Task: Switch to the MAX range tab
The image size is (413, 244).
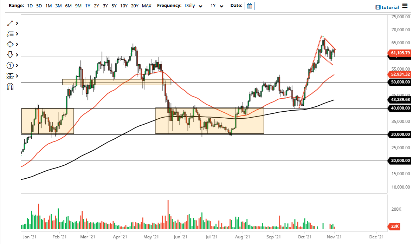Action: pyautogui.click(x=147, y=6)
